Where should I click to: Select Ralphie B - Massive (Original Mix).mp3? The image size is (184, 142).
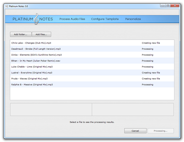pos(32,85)
